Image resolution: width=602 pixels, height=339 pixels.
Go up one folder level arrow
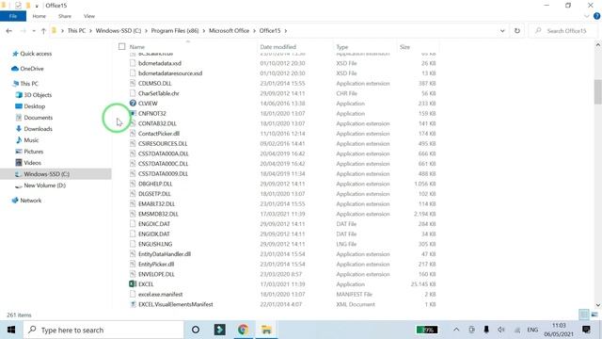[43, 31]
